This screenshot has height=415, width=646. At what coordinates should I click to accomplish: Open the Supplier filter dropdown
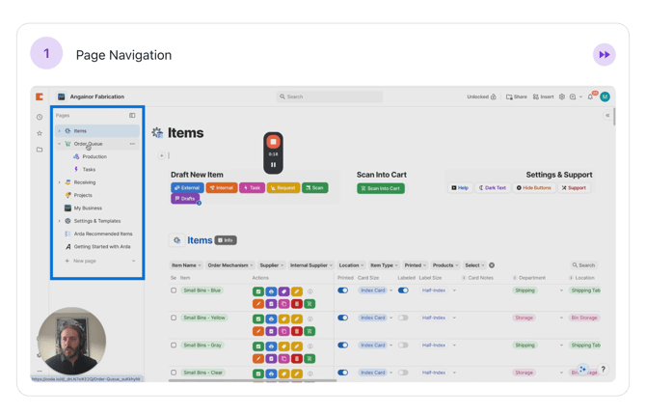271,264
